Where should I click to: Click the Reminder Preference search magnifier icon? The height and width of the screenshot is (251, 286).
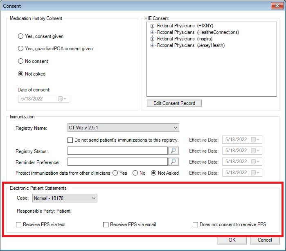[x=174, y=162]
